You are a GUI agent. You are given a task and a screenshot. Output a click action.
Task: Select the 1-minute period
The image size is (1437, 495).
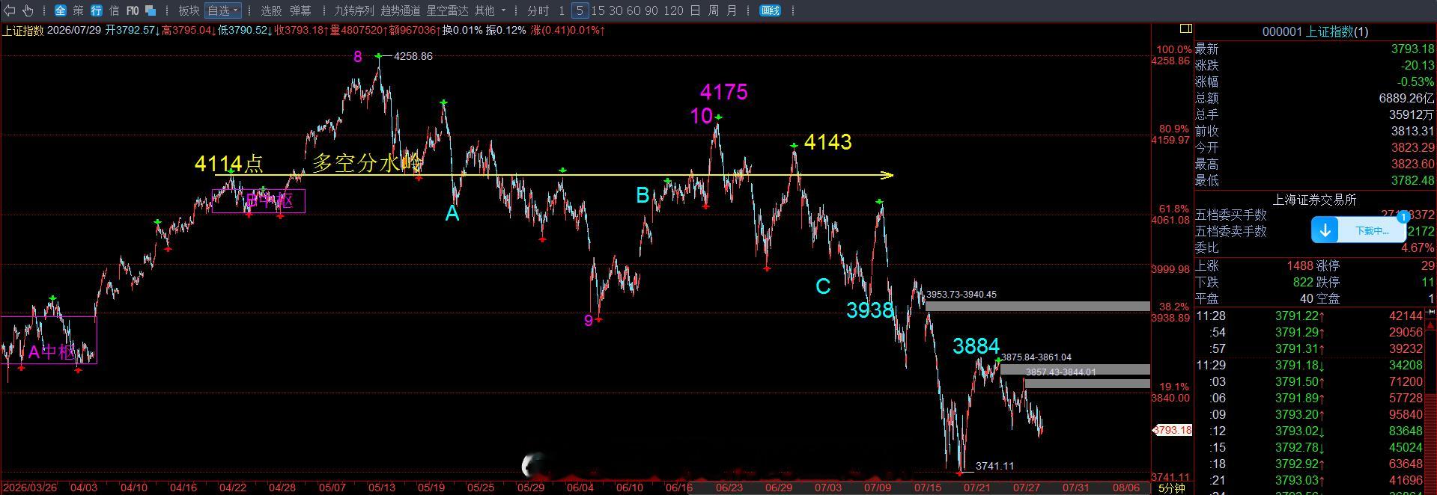click(562, 10)
